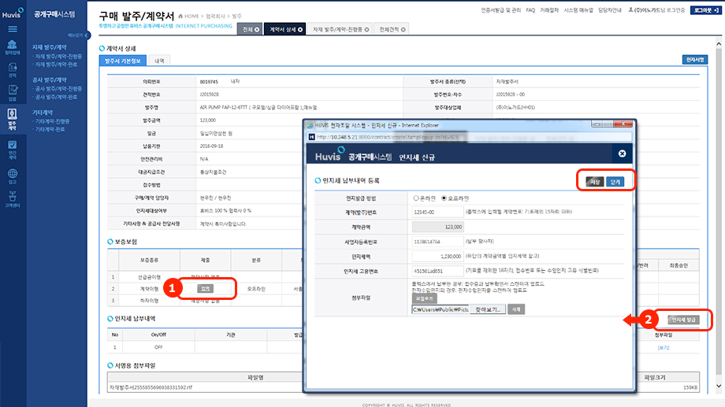
Task: Open the 보기 link in 첨부파일 column
Action: [x=663, y=348]
